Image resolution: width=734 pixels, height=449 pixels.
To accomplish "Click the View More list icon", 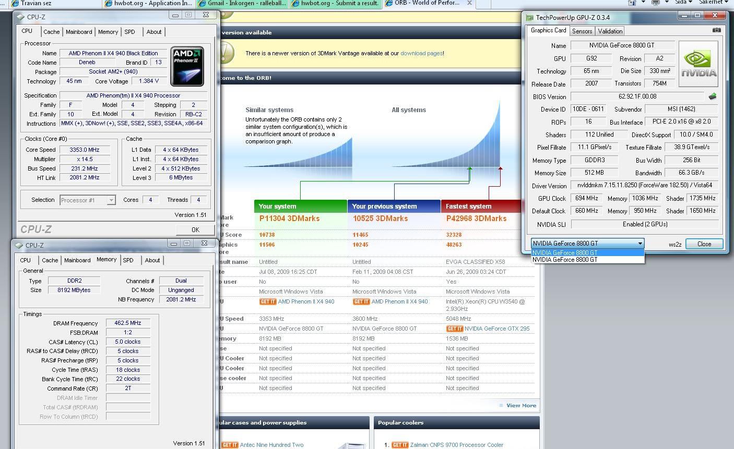I will (x=501, y=406).
